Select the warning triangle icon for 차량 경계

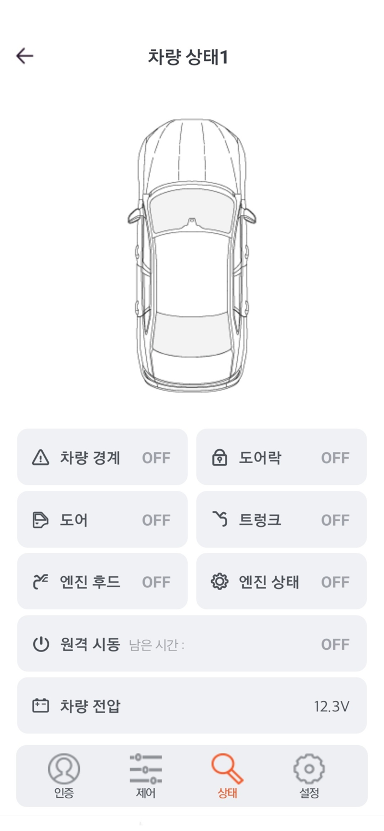click(x=42, y=457)
